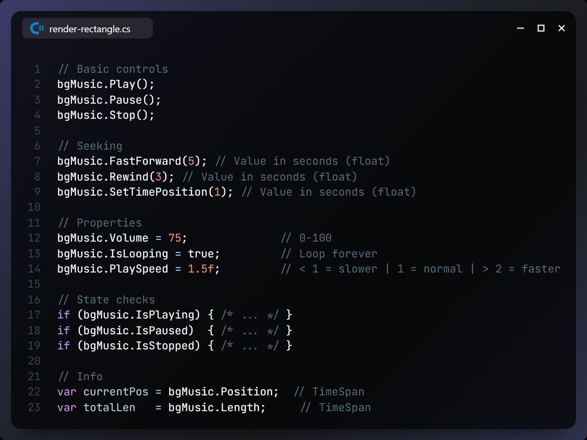This screenshot has width=587, height=440.
Task: Click the "// Seeking" comment
Action: (x=90, y=146)
